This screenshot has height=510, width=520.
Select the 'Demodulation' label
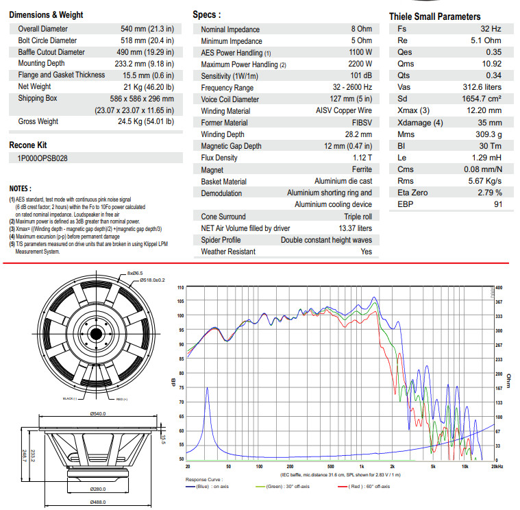(x=221, y=193)
